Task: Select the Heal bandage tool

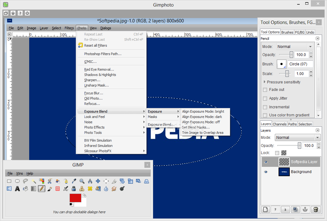Action: (90, 189)
